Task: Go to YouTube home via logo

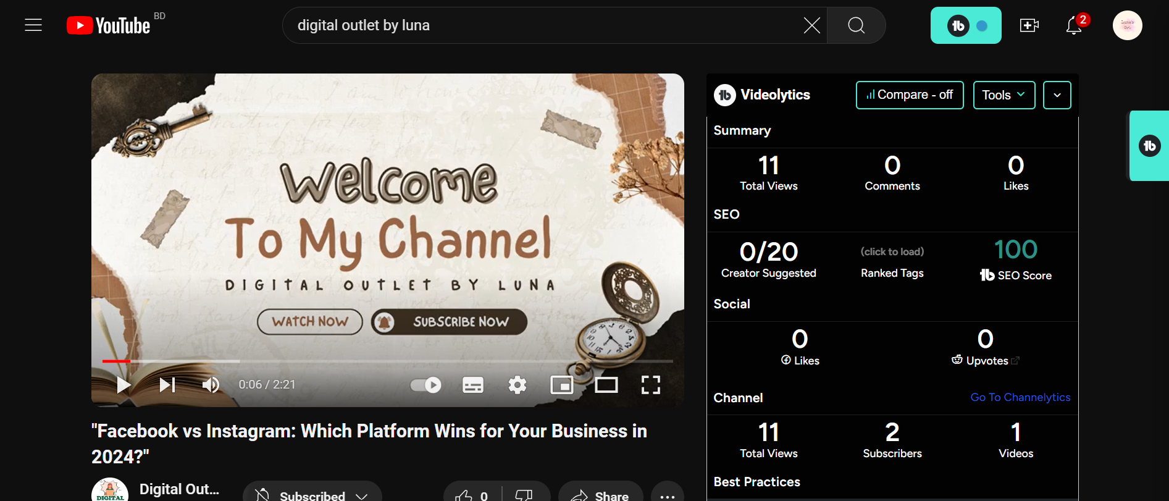Action: [x=109, y=25]
